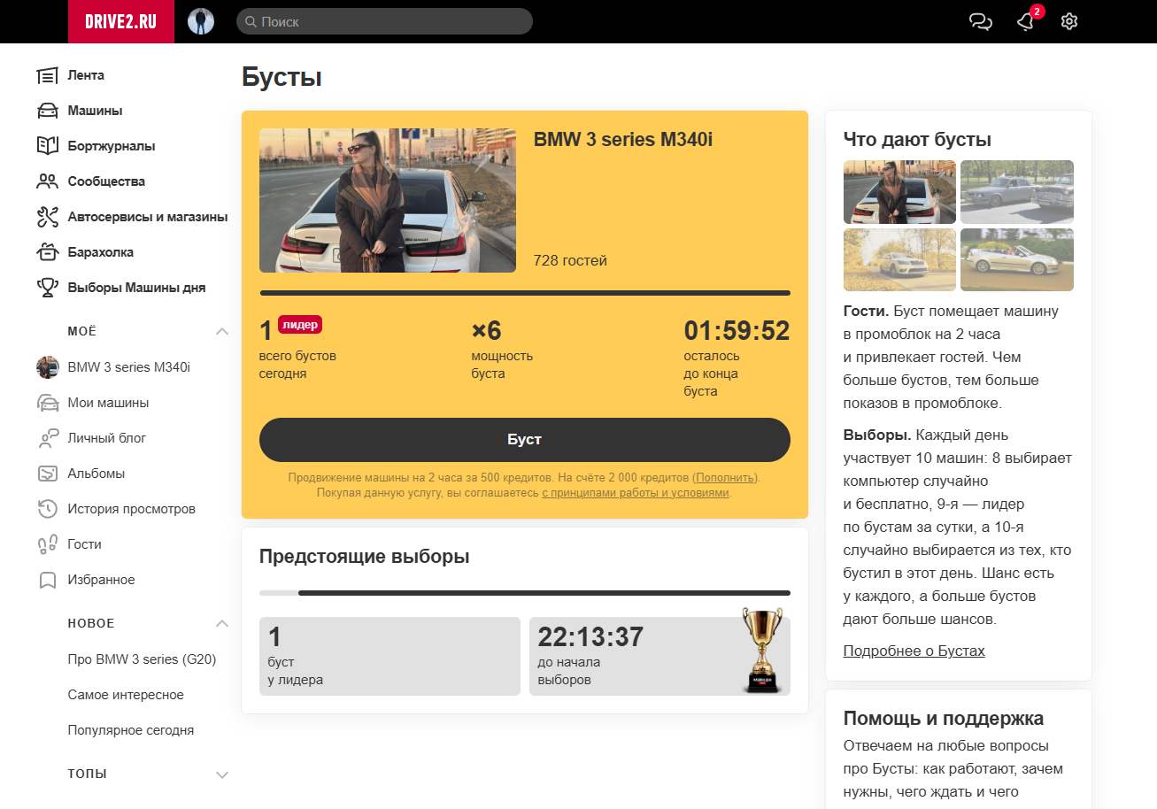Open Лента feed icon in sidebar
This screenshot has width=1157, height=809.
coord(47,75)
